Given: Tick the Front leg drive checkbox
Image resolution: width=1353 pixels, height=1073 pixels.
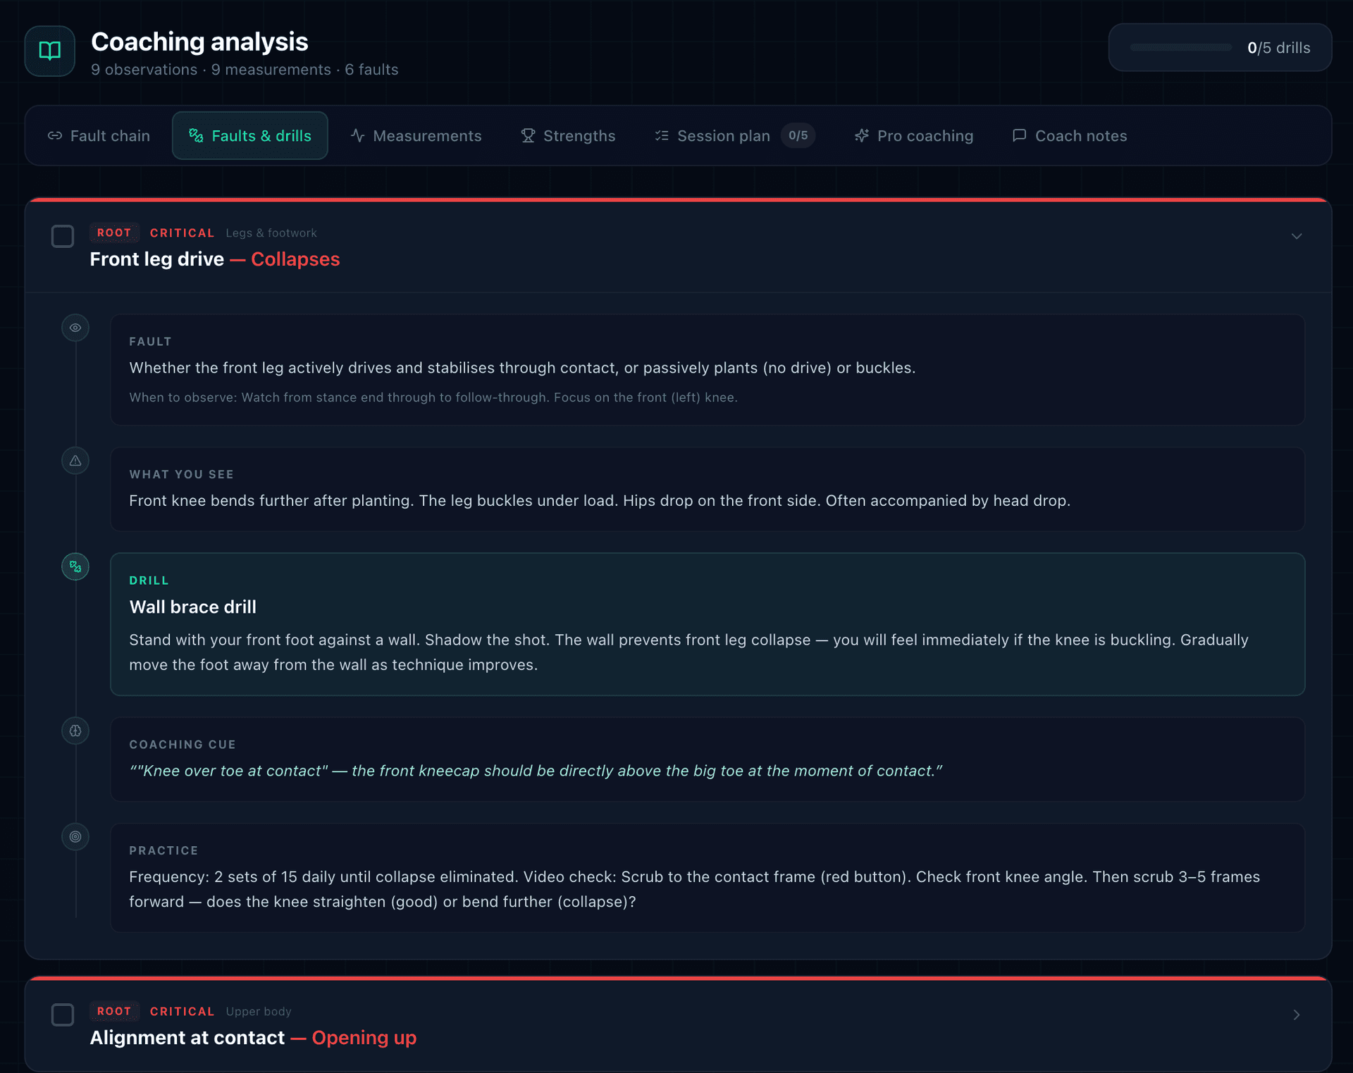Looking at the screenshot, I should click(63, 236).
